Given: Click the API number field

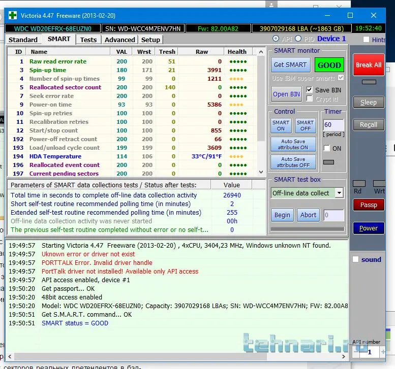Looking at the screenshot, I should (369, 352).
